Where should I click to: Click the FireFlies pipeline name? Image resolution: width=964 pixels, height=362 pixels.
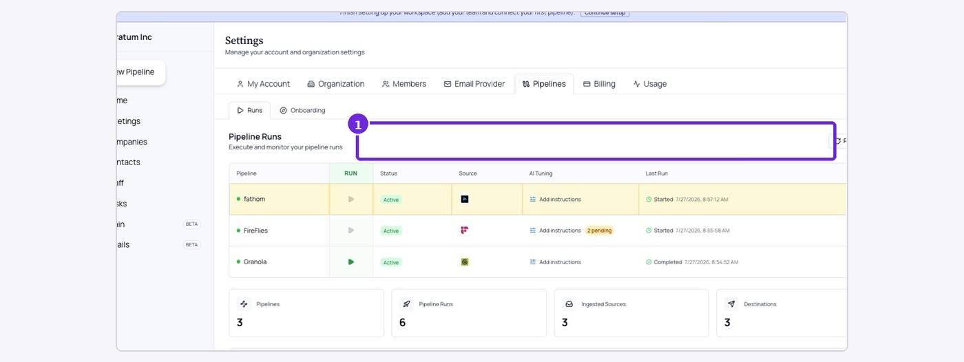[255, 231]
